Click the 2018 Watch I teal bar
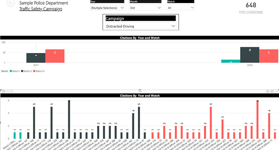This screenshot has width=279, height=150. coord(230,61)
